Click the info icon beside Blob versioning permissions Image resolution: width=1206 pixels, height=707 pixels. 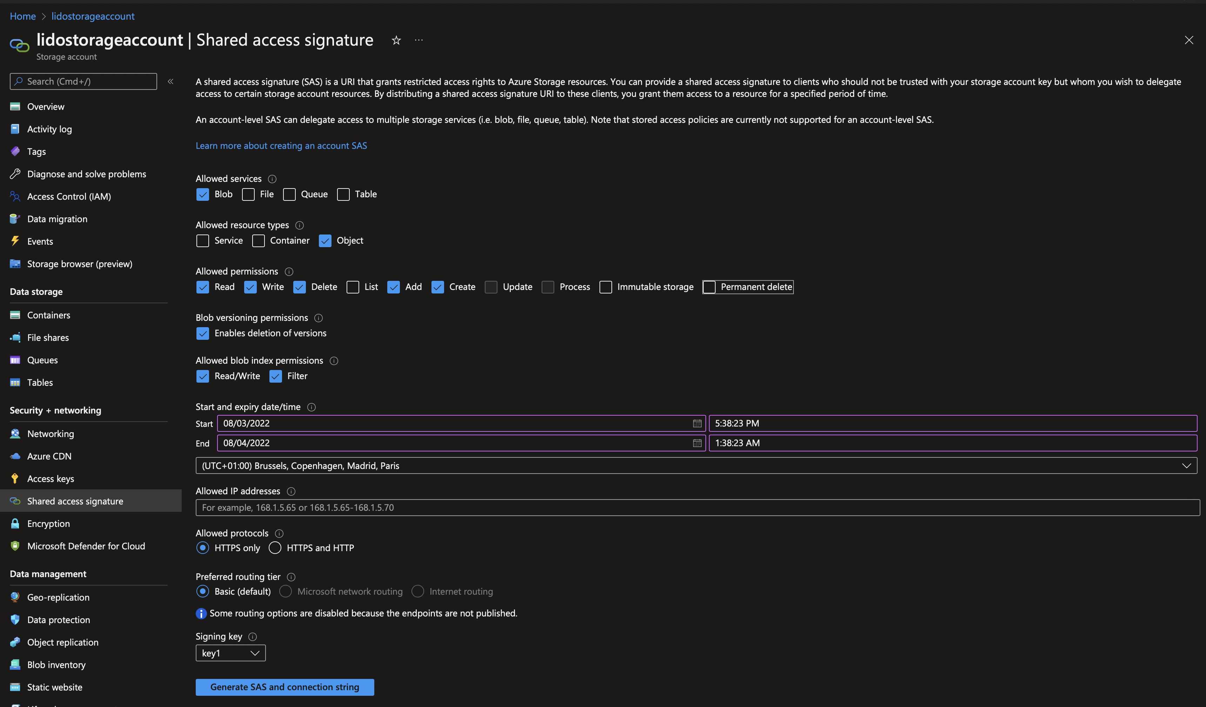(319, 318)
